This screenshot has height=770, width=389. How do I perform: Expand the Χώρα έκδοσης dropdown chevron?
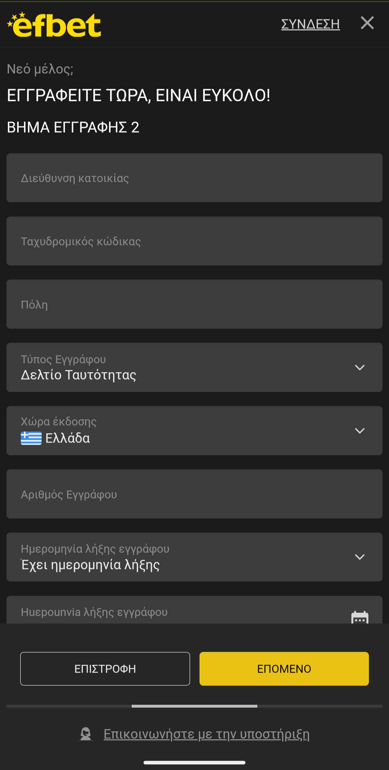coord(360,431)
